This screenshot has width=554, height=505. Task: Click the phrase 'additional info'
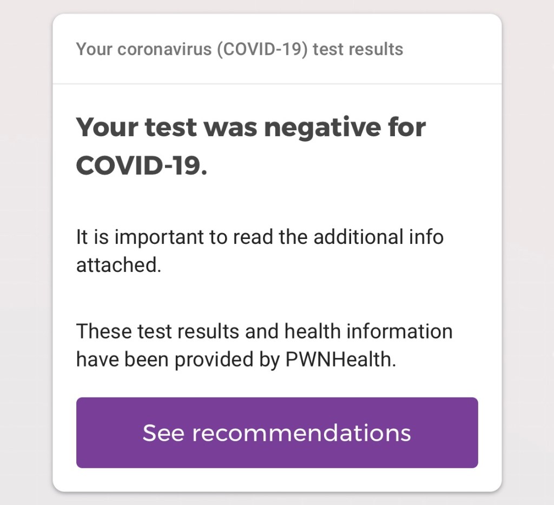[x=379, y=237]
